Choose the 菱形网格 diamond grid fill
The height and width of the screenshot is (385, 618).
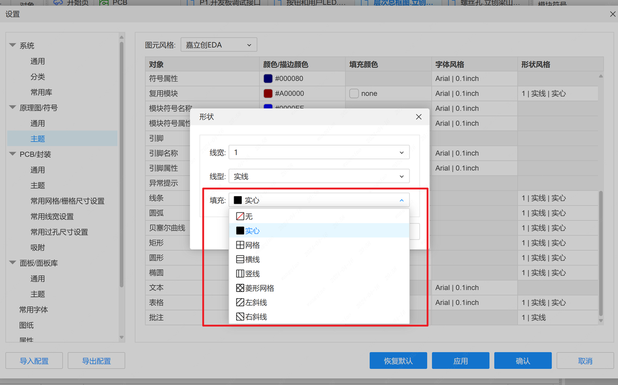pyautogui.click(x=319, y=288)
